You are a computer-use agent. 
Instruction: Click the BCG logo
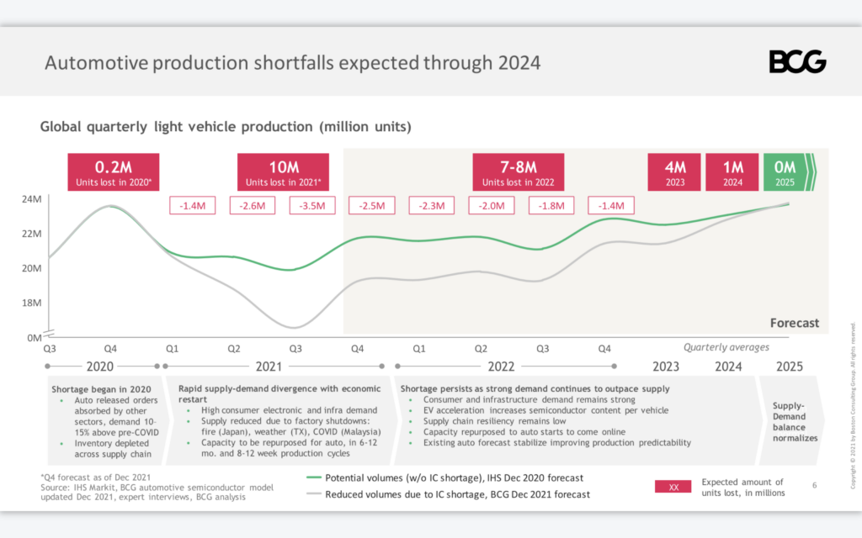pos(797,61)
